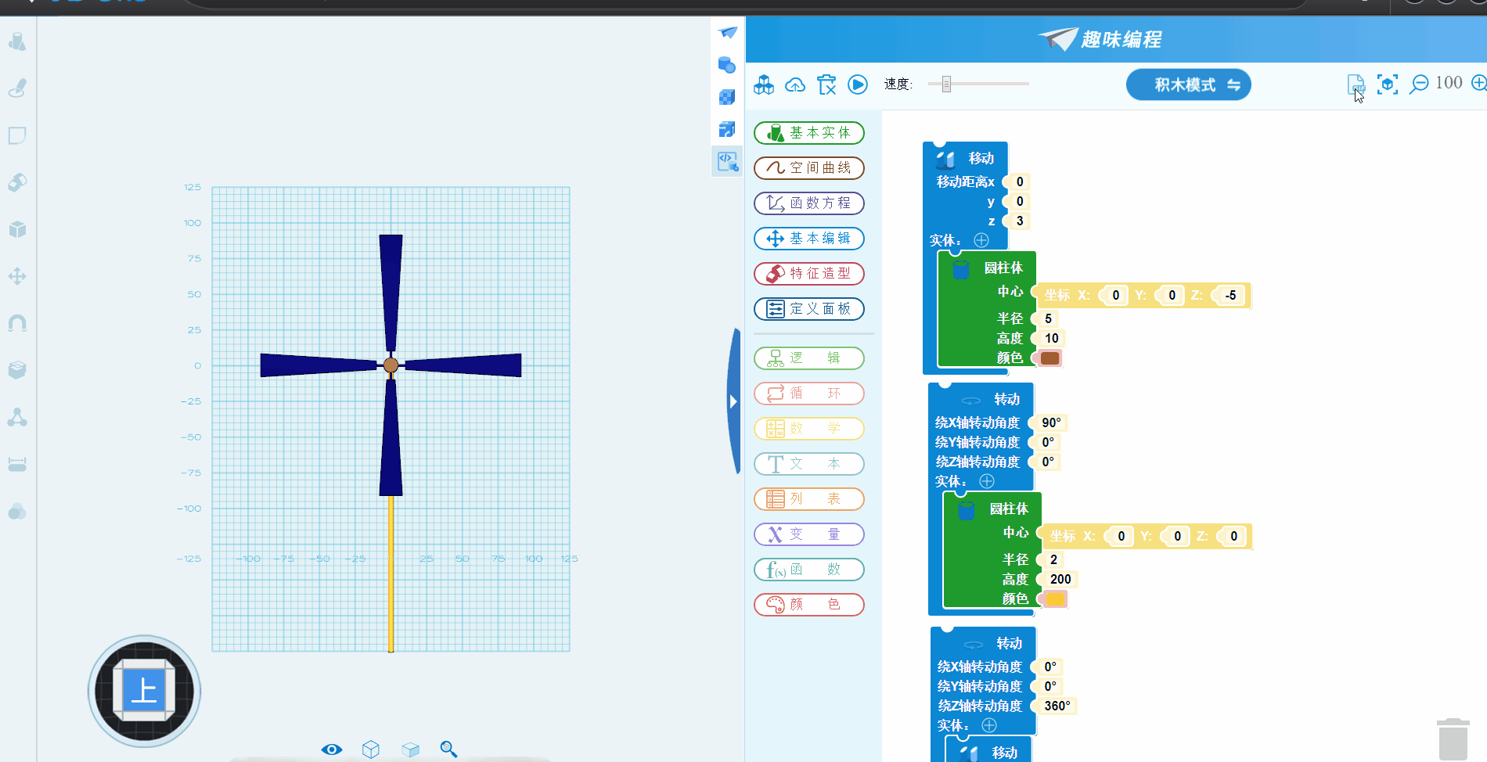Image resolution: width=1487 pixels, height=762 pixels.
Task: Click the measure distance tool in left sidebar
Action: (17, 465)
